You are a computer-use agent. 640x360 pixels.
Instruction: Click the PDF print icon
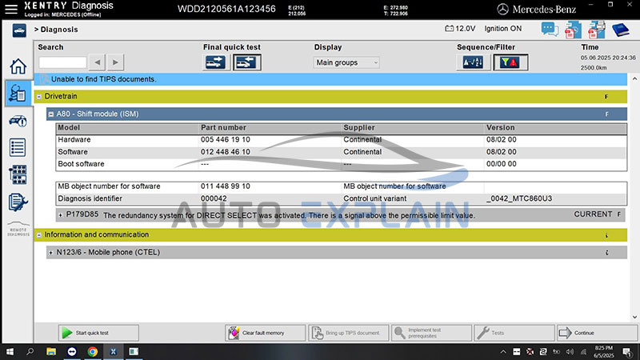(596, 30)
